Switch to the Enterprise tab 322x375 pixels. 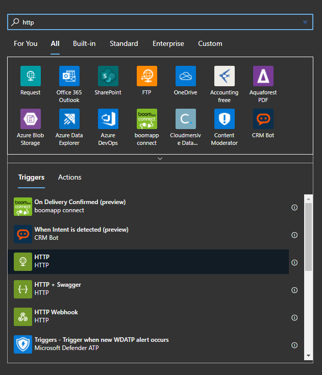pos(168,43)
